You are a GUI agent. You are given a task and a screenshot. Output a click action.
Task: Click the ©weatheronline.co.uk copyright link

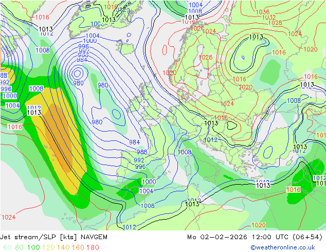283,247
